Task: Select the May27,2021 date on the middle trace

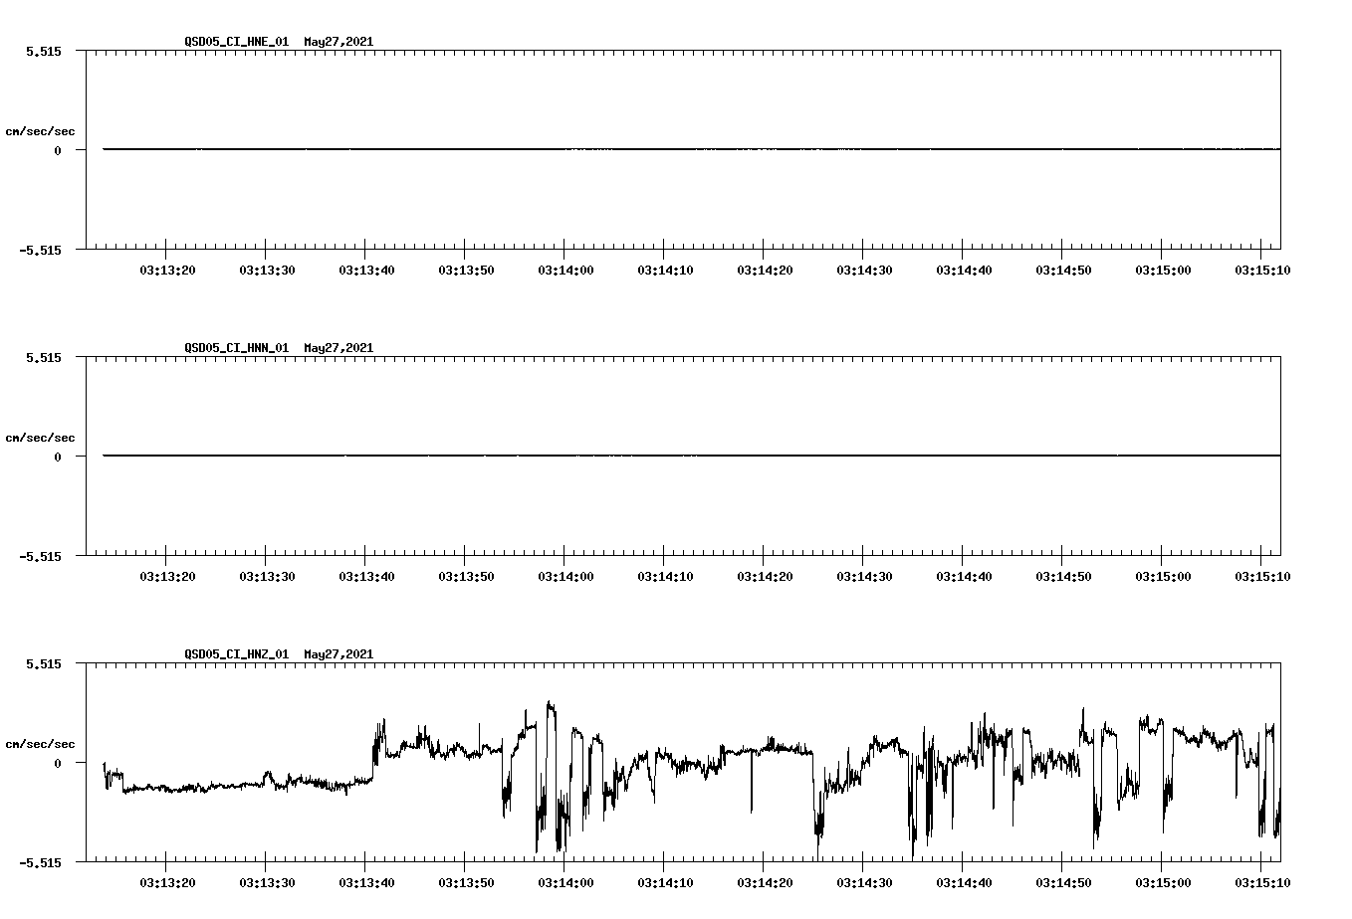Action: click(337, 348)
